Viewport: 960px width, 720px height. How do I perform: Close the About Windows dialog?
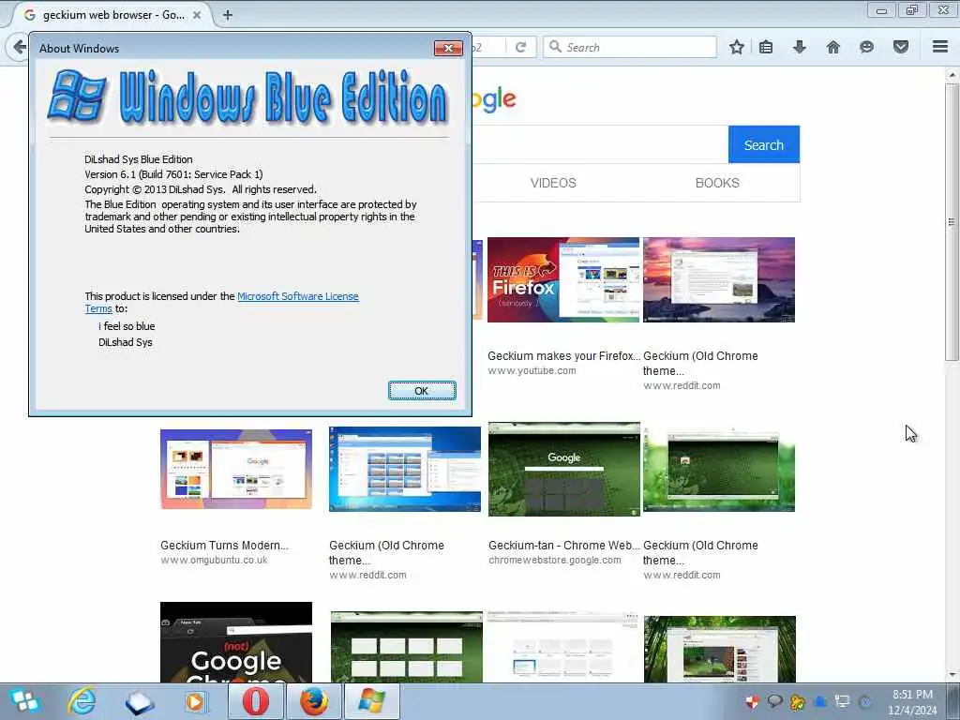pos(448,49)
